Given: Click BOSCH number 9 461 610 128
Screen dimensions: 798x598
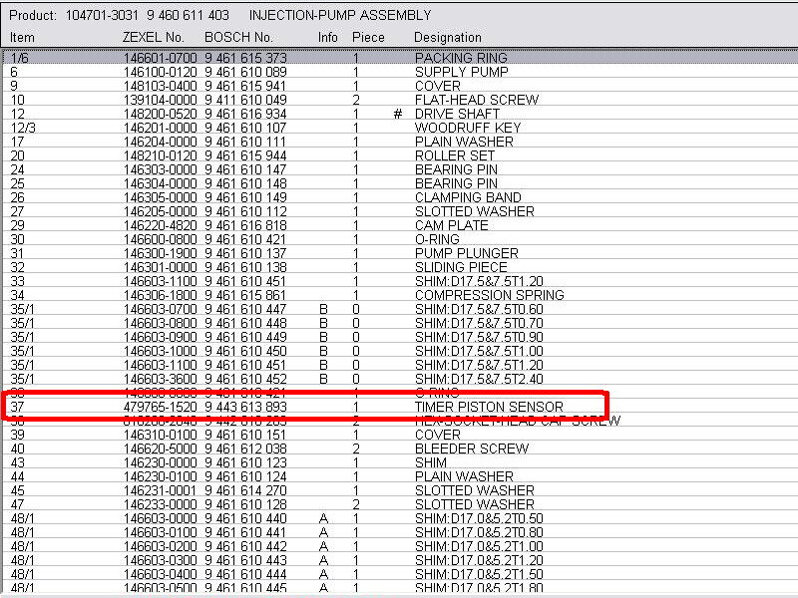Looking at the screenshot, I should tap(245, 504).
